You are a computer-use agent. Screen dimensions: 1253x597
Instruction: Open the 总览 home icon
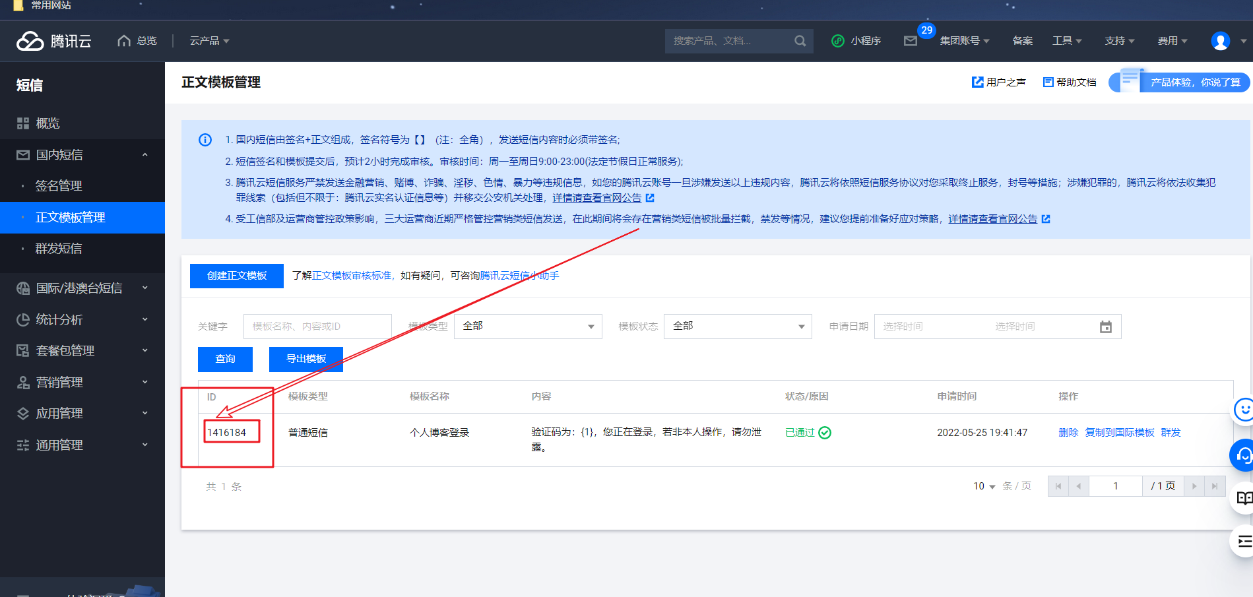pos(123,41)
